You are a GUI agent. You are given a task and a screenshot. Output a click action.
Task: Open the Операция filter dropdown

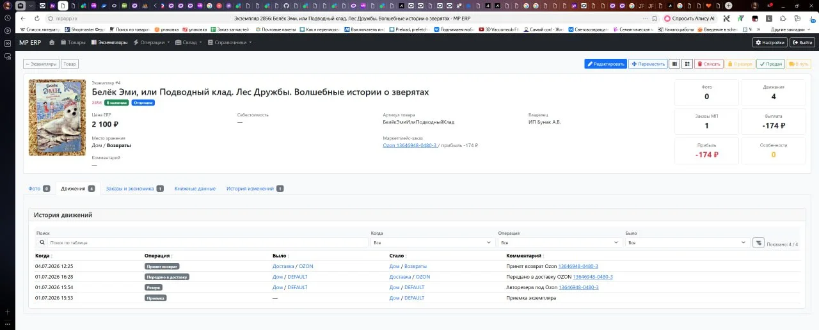click(x=560, y=243)
